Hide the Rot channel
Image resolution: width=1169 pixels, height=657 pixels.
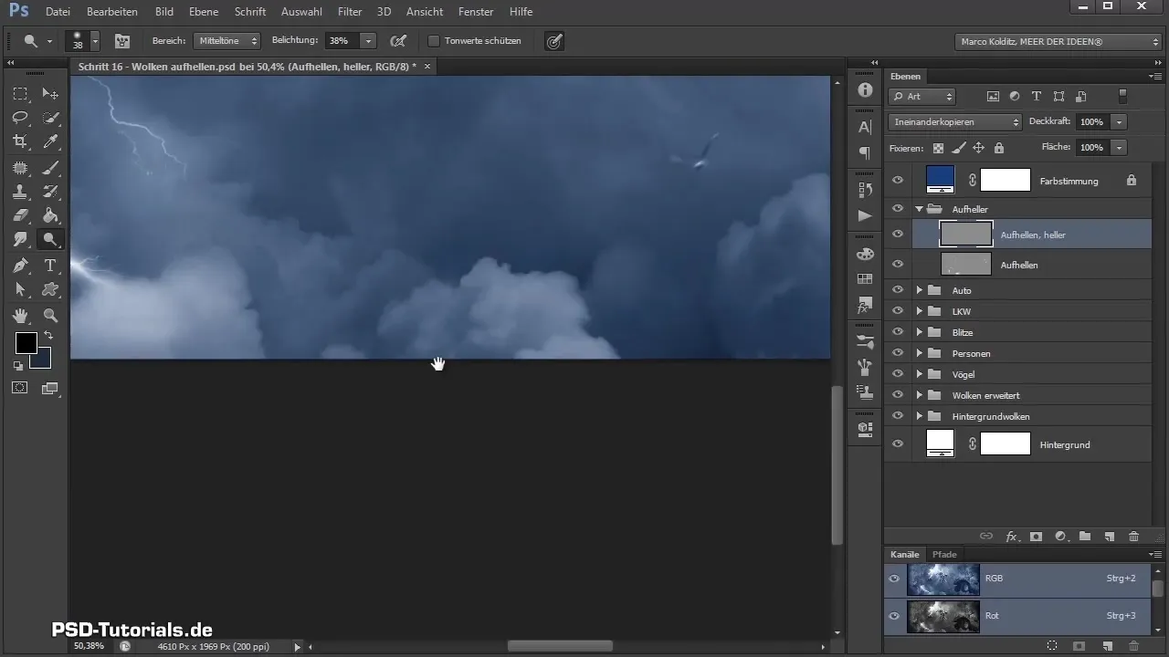coord(895,616)
